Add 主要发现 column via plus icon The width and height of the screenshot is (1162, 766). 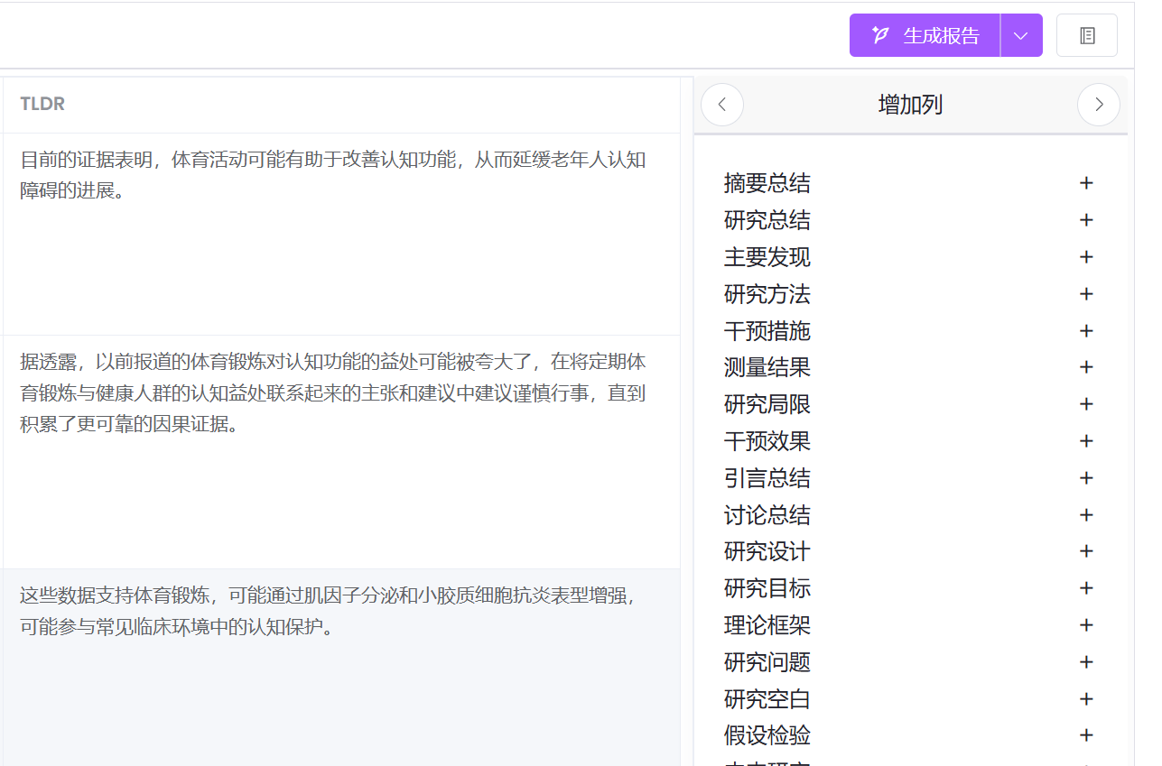pyautogui.click(x=1086, y=257)
